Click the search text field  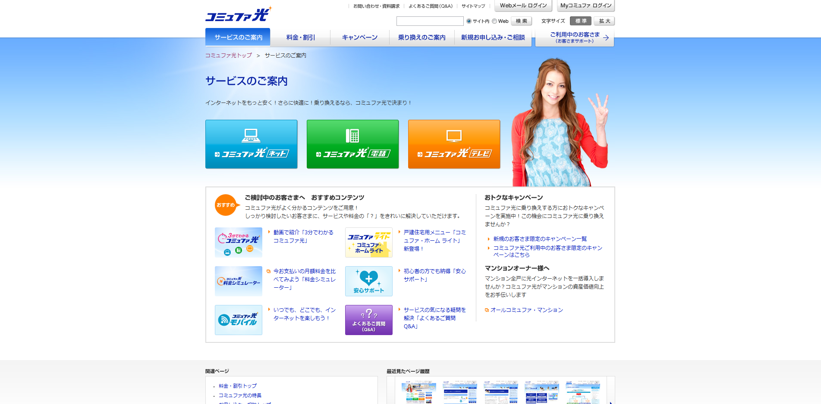tap(430, 21)
